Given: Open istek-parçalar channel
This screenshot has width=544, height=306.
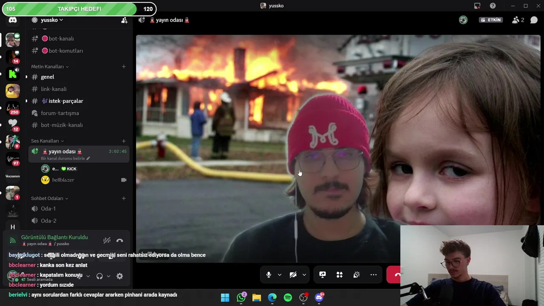Looking at the screenshot, I should (x=79, y=101).
